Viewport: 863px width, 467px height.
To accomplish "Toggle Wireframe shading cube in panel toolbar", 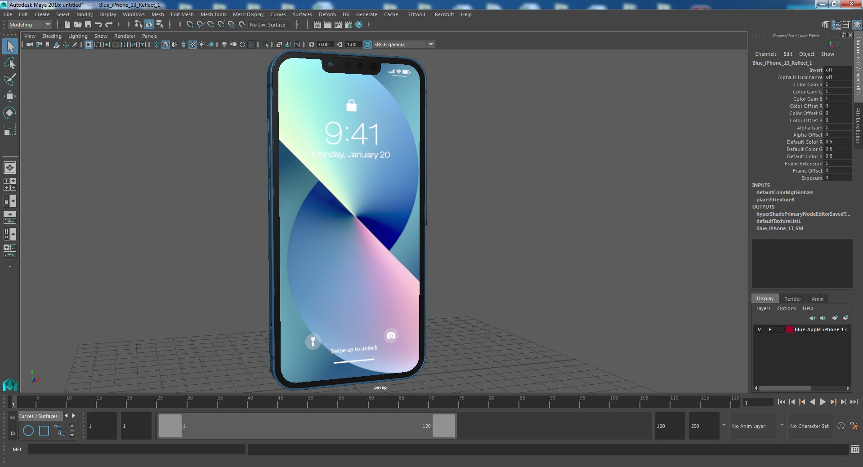I will [x=157, y=44].
